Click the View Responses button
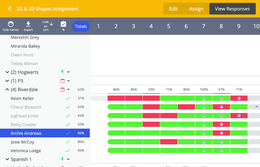 tap(232, 9)
